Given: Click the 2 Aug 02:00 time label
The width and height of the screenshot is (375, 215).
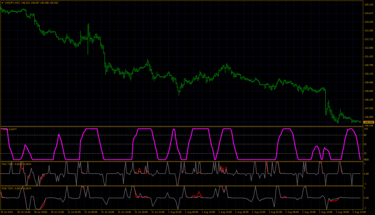Looking at the screenshot, I should (275, 212).
